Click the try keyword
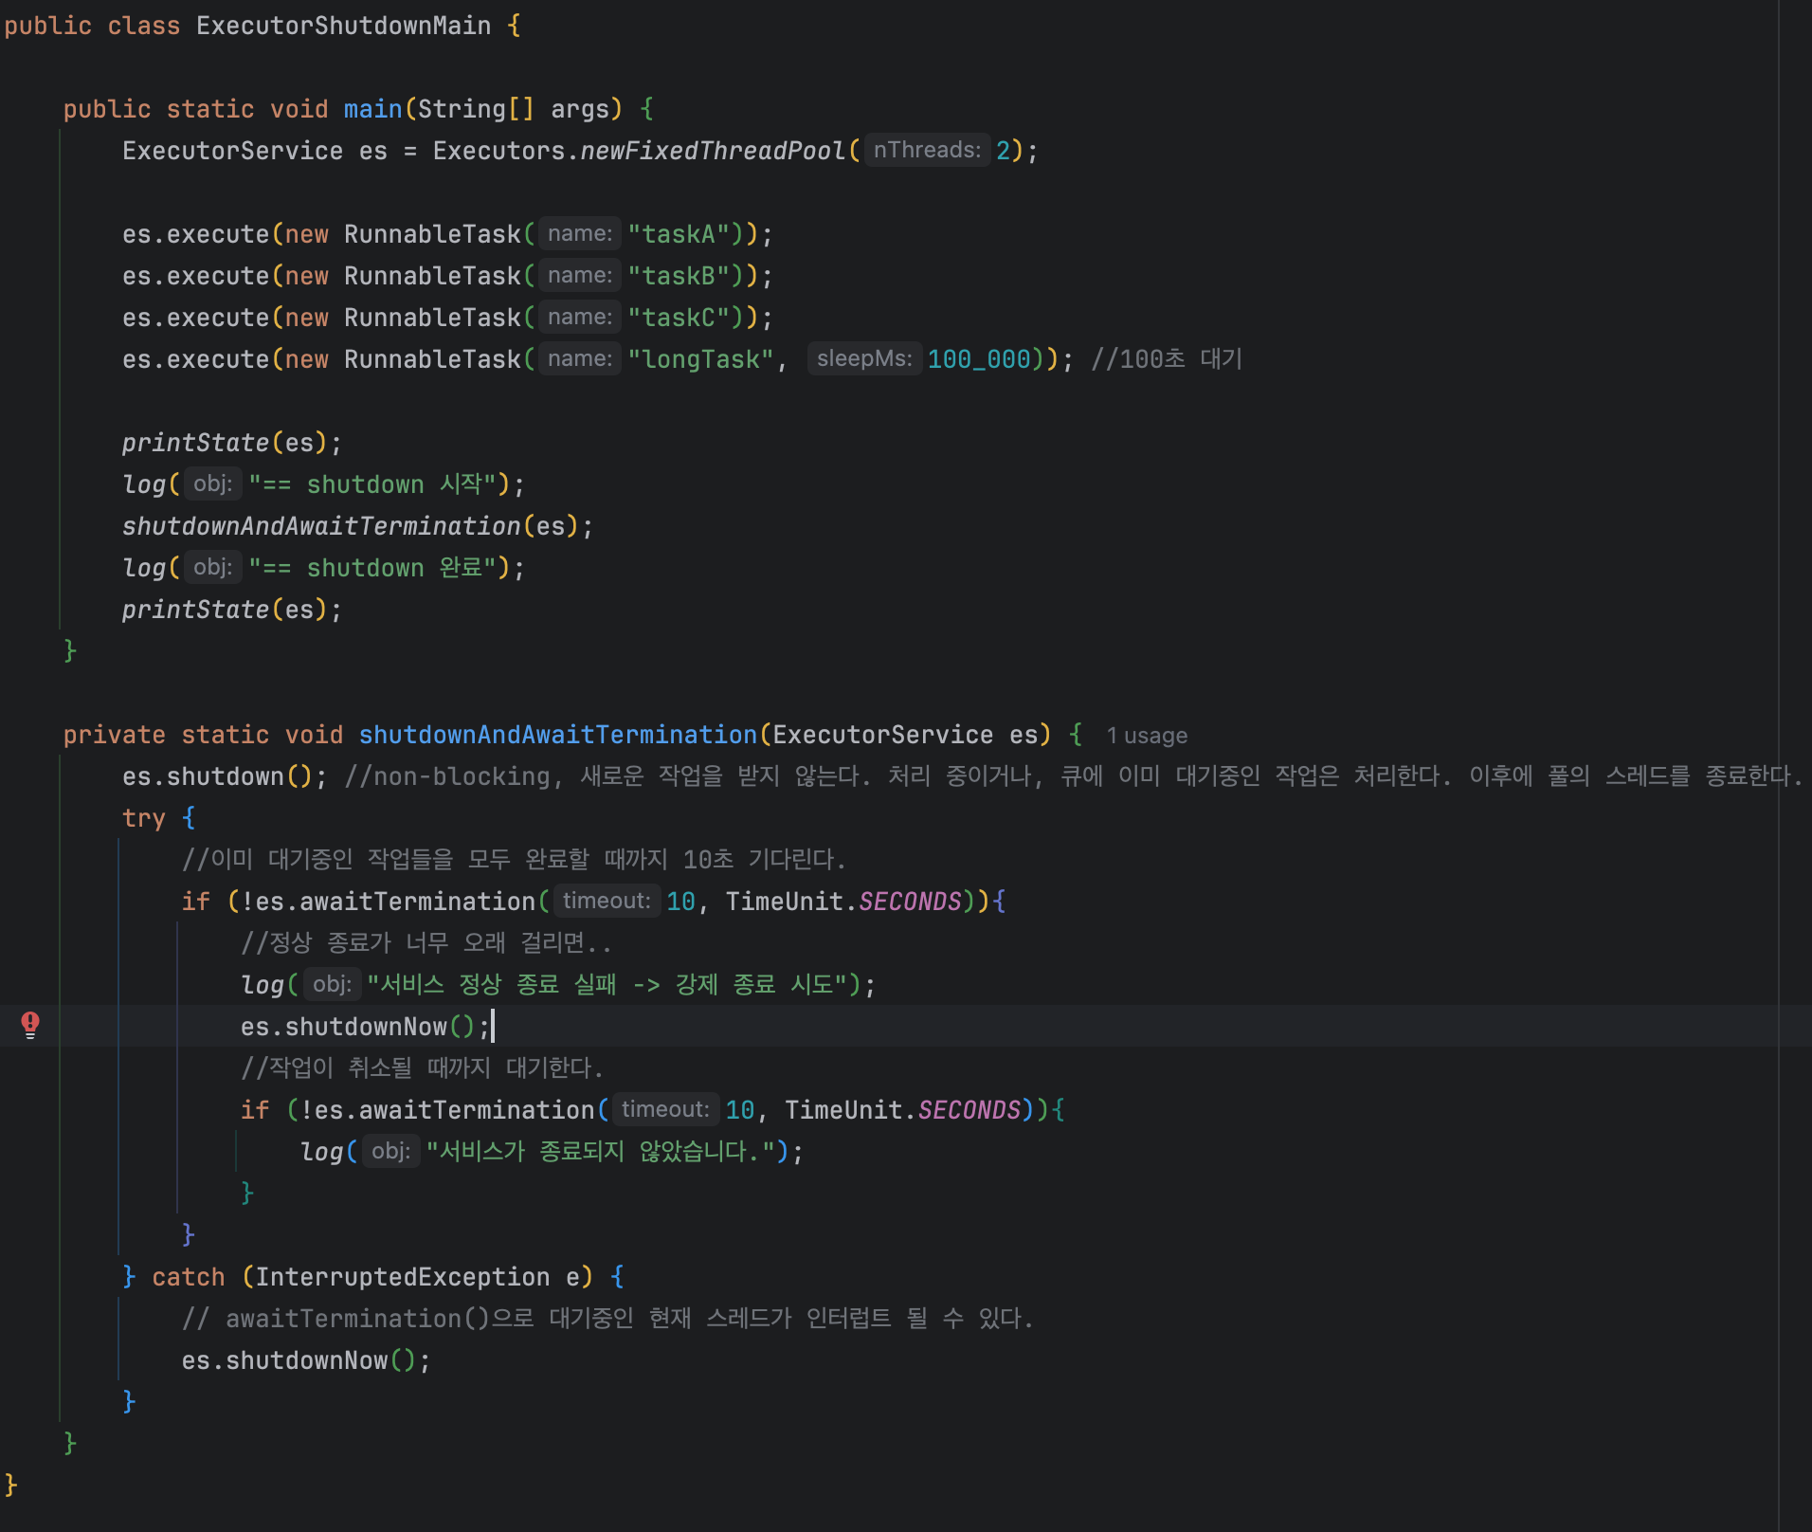 coord(144,818)
